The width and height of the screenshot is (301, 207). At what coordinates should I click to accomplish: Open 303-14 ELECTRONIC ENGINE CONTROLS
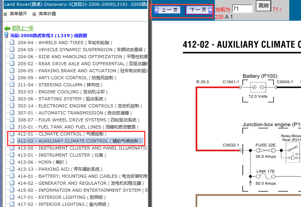pyautogui.click(x=80, y=106)
